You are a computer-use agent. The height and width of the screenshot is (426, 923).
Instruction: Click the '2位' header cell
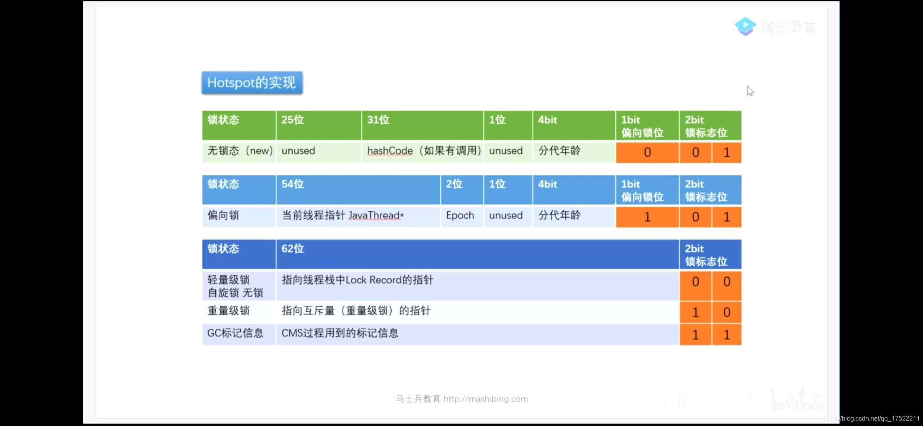pos(462,190)
